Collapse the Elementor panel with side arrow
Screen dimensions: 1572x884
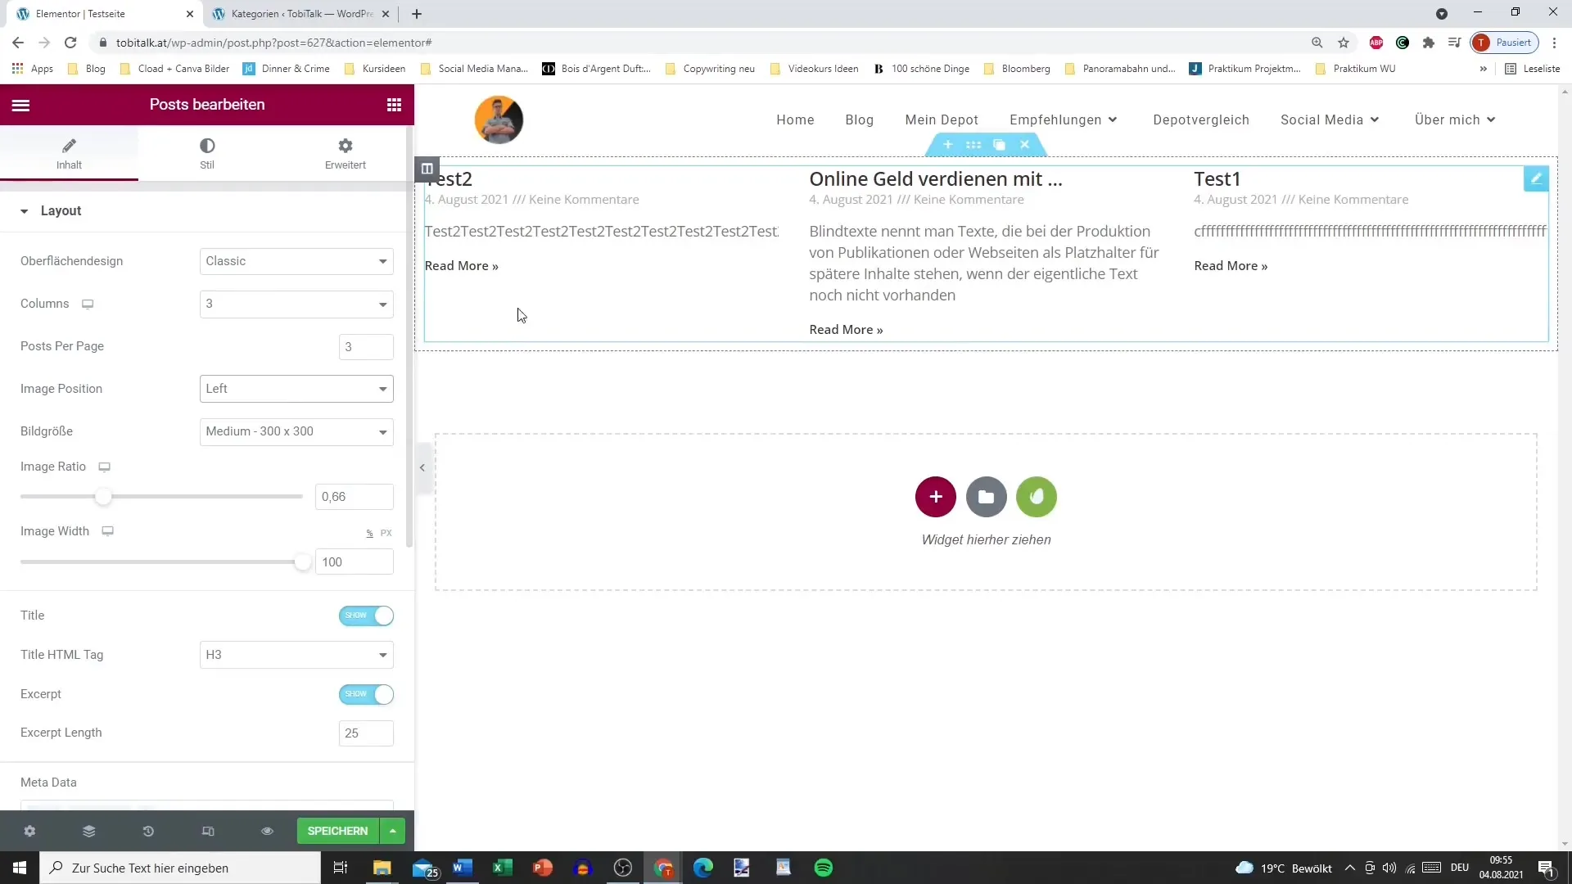(422, 468)
